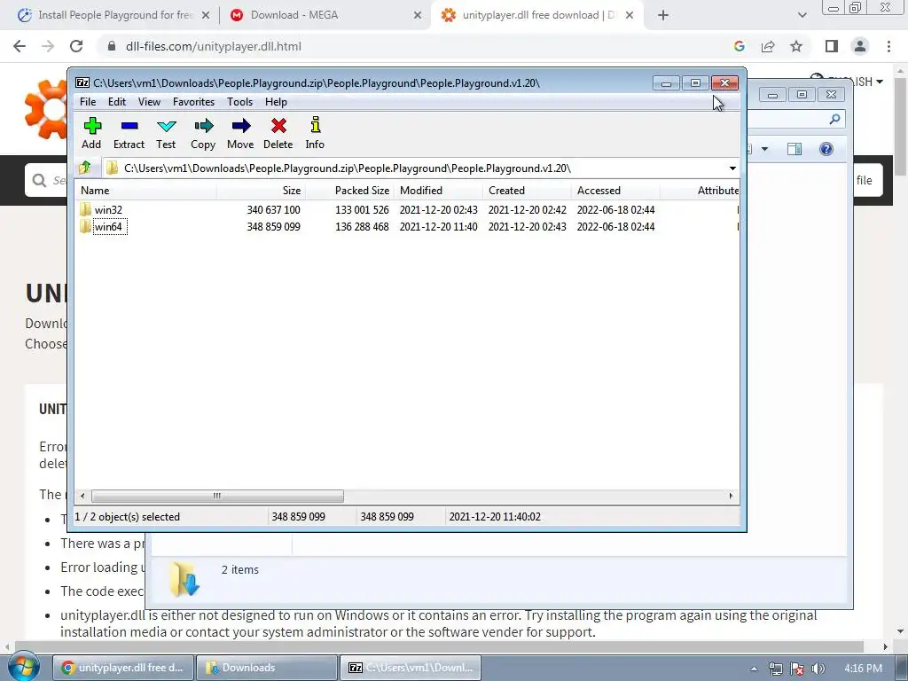Viewport: 908px width, 681px height.
Task: Close the unityplayer.dll browser tab
Action: pyautogui.click(x=630, y=15)
